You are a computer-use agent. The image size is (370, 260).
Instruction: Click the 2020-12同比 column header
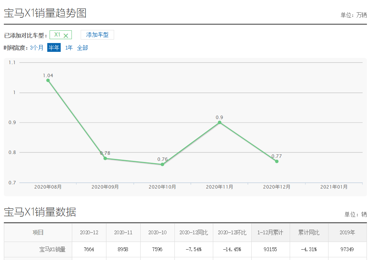(194, 232)
